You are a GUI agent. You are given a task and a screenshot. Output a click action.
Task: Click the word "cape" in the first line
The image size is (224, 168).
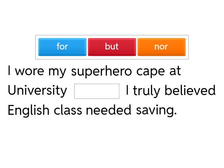click(151, 71)
